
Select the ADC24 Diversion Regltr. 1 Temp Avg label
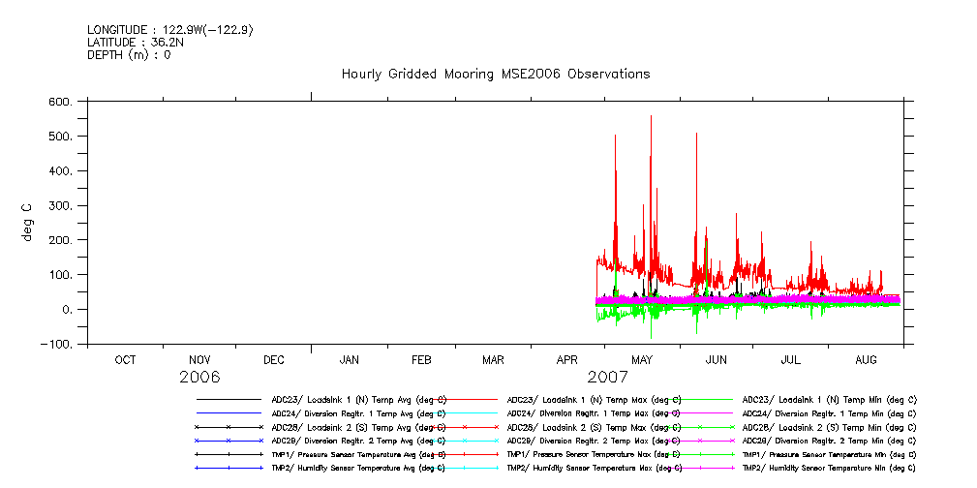coord(358,412)
